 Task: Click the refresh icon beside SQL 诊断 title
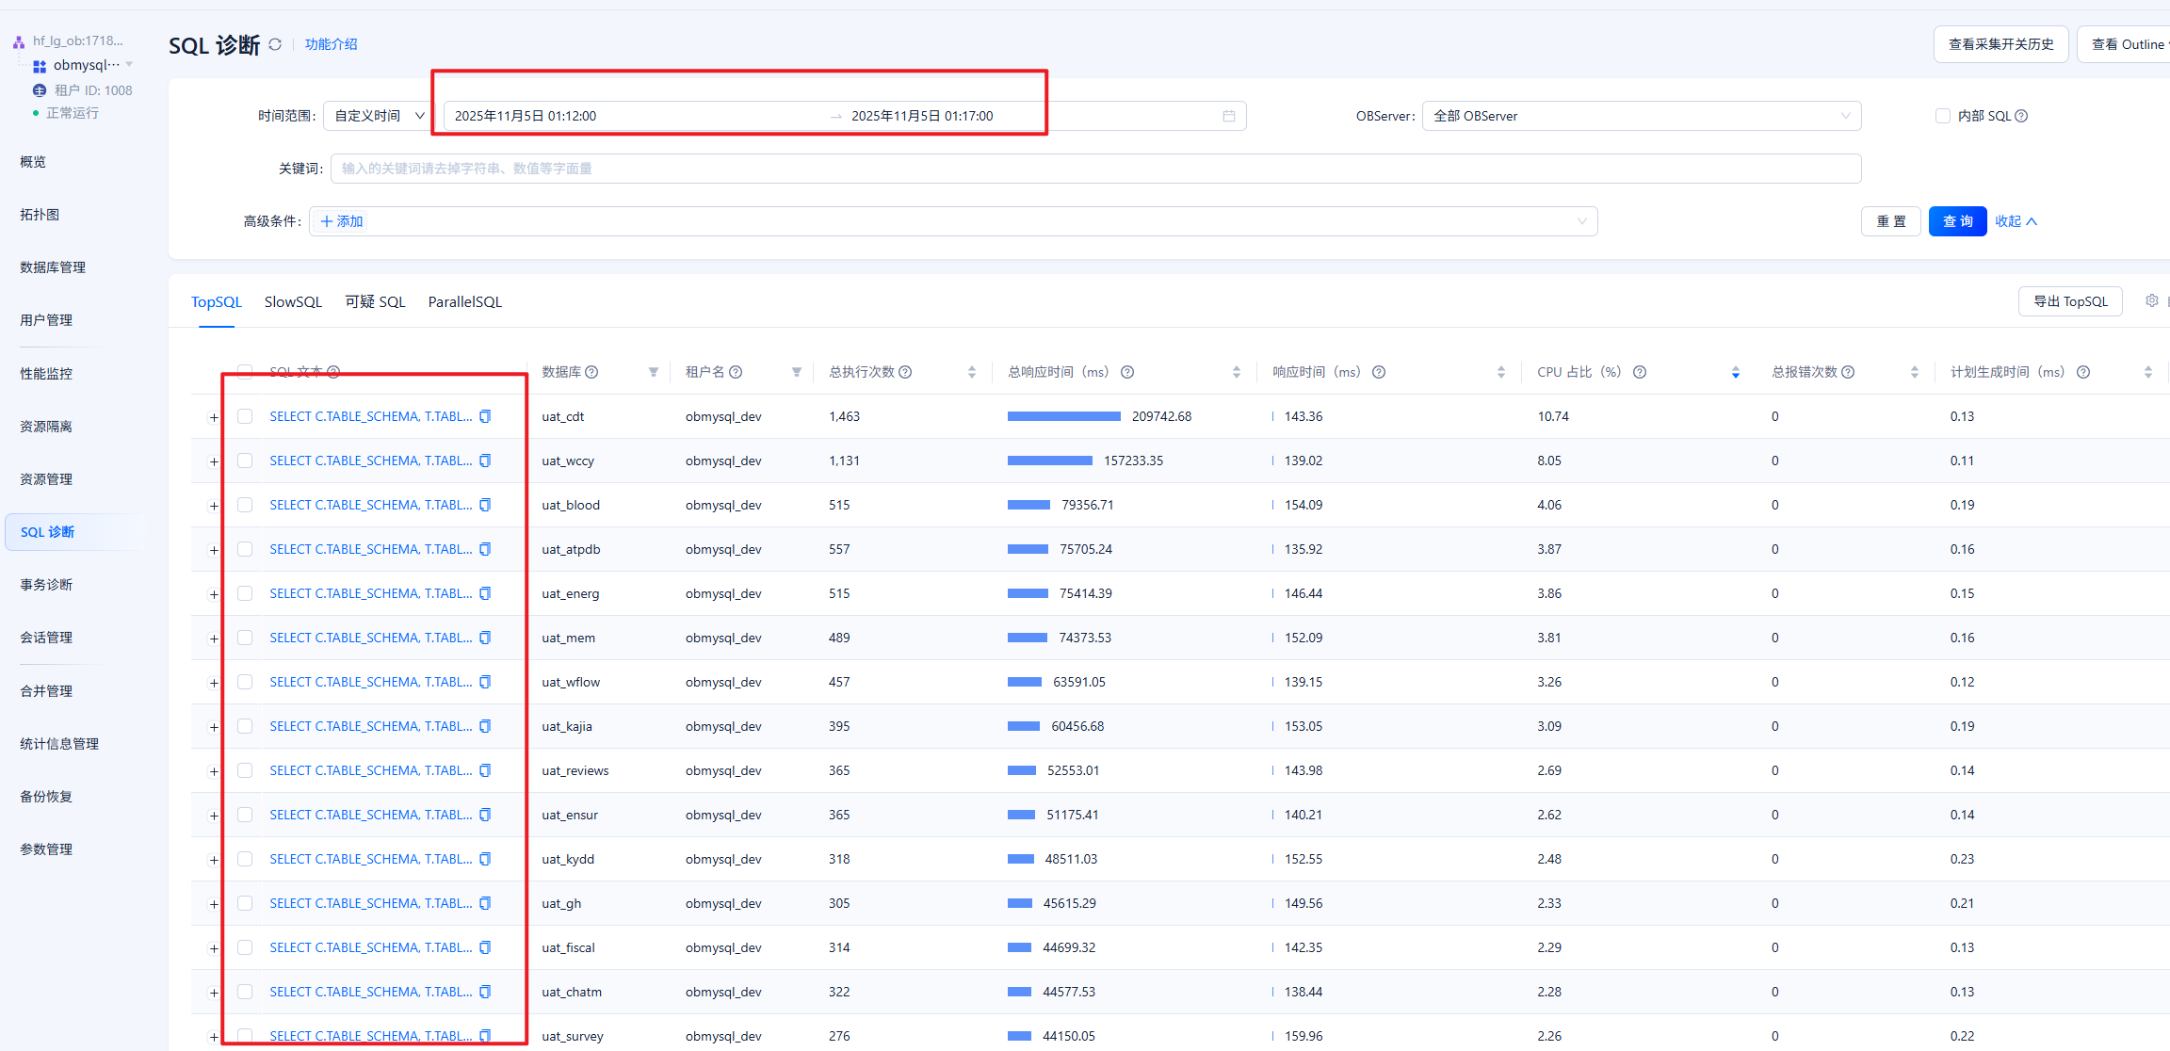(275, 44)
